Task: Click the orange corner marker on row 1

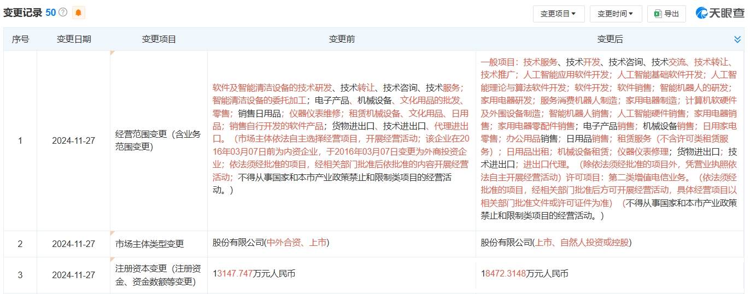Action: click(113, 54)
